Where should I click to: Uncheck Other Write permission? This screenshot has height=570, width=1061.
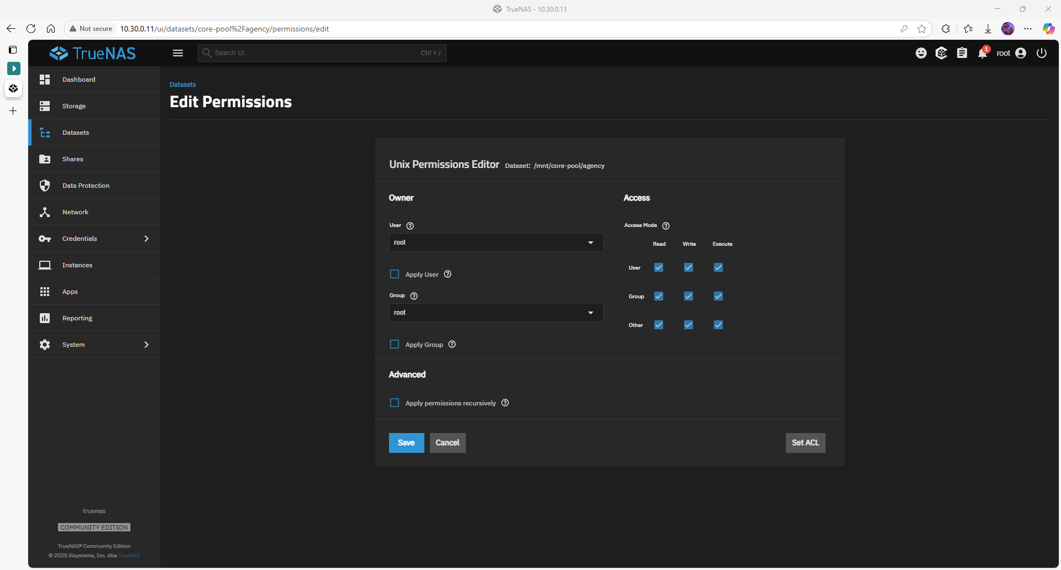point(689,325)
